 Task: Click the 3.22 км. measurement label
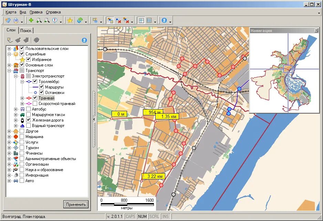(154, 176)
